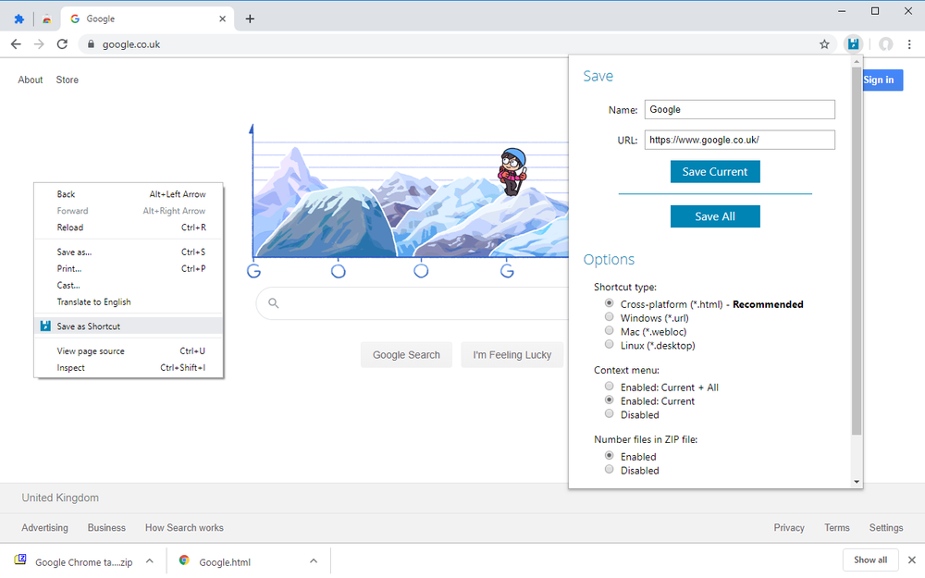Click the pinned puzzle-piece extensions tab
This screenshot has height=578, width=925.
pos(18,18)
